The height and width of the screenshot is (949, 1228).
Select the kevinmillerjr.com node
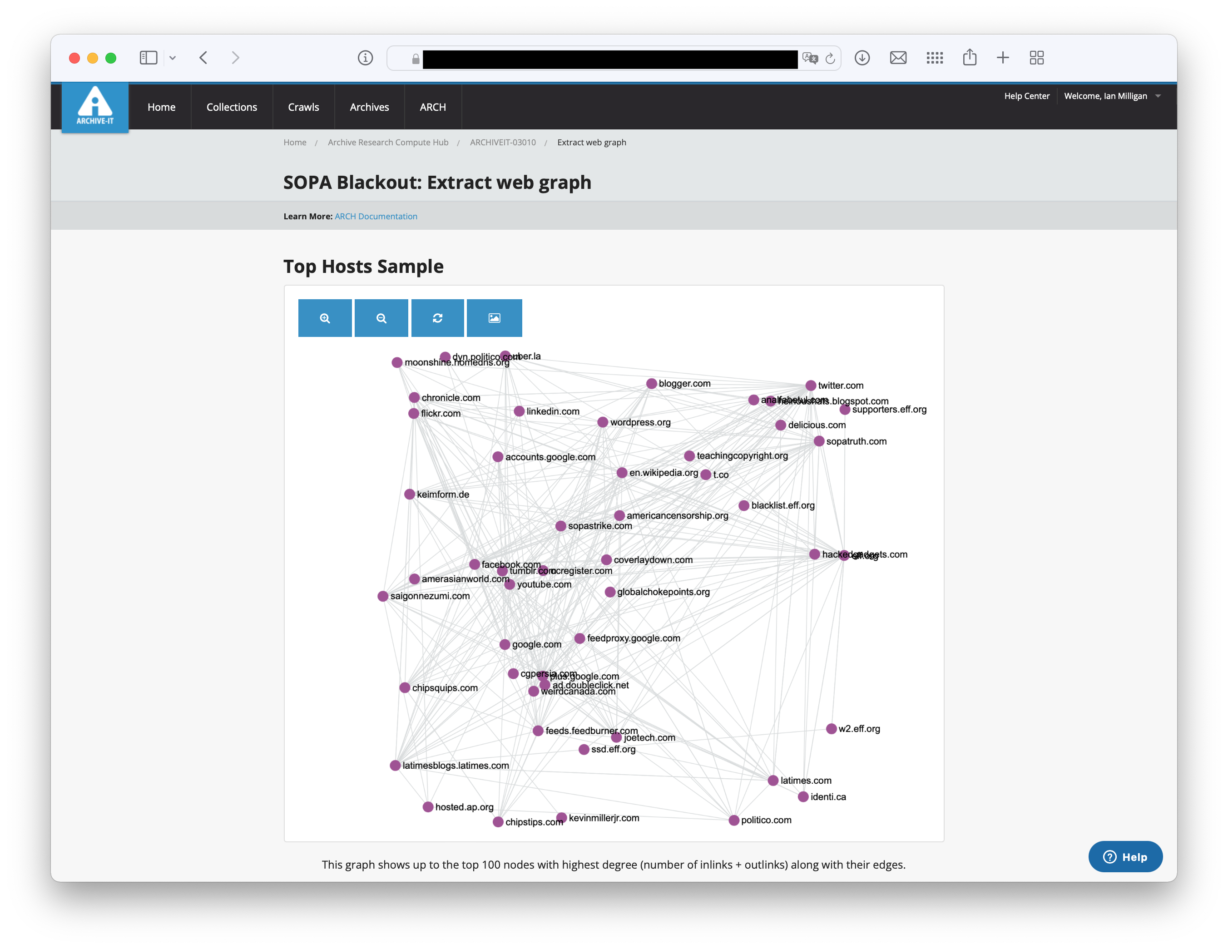tap(561, 818)
